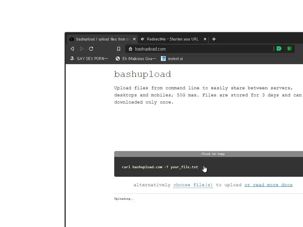Follow the 'or read more docs' link
Viewport: 303px width, 227px height.
[x=268, y=185]
